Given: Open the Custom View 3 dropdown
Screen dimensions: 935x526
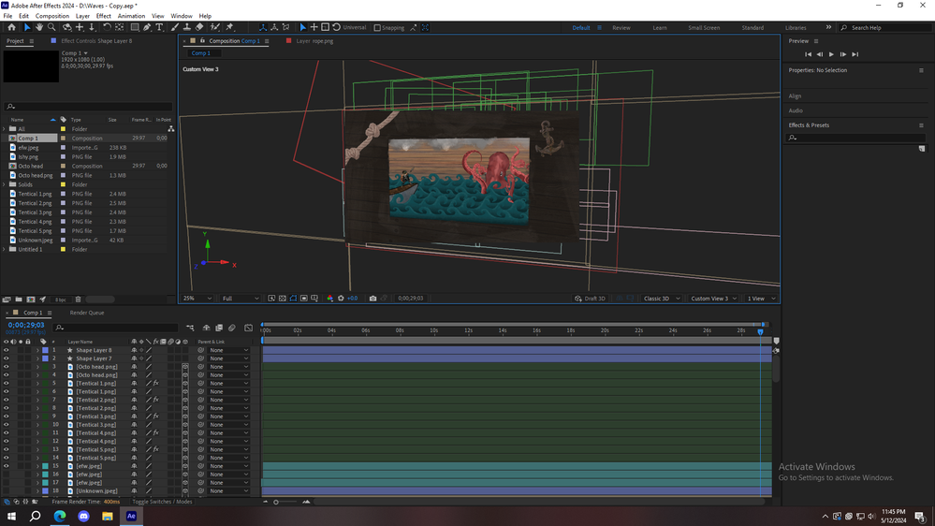Looking at the screenshot, I should pyautogui.click(x=713, y=299).
